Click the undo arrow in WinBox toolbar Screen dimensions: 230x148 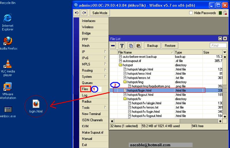tap(76, 13)
